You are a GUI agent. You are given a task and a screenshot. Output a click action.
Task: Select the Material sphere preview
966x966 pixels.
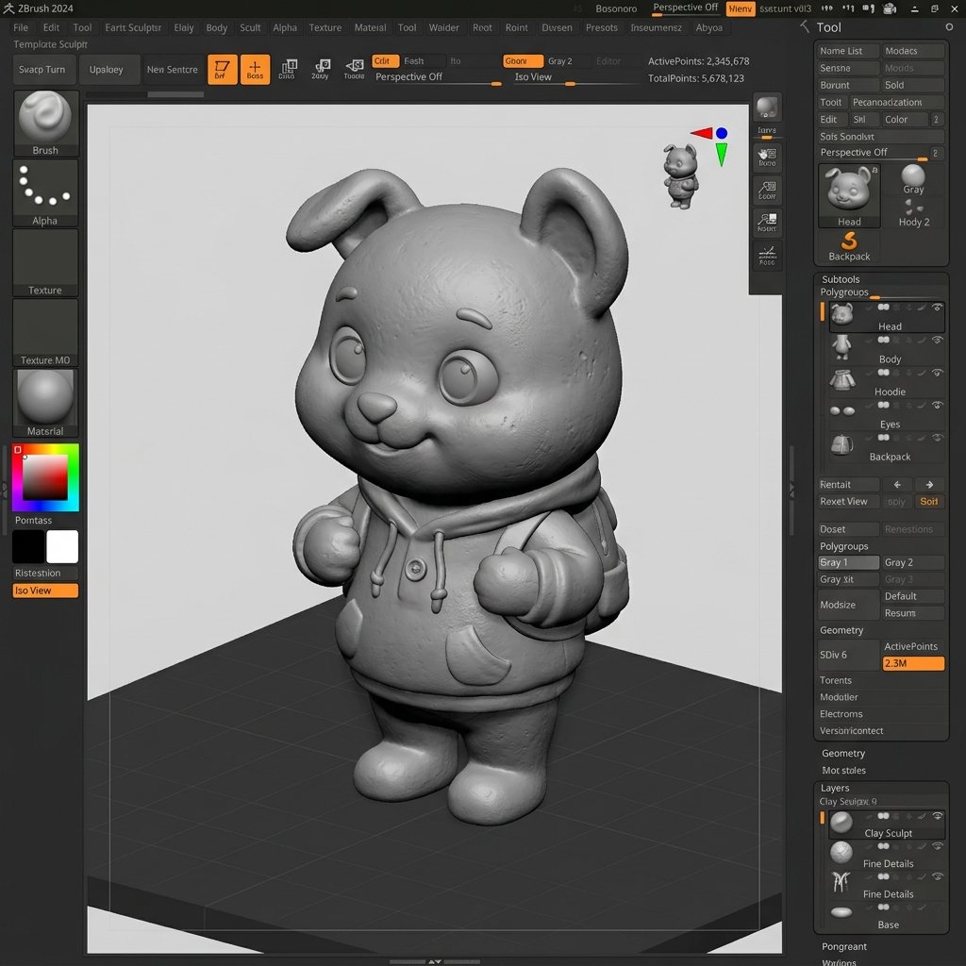click(x=45, y=397)
